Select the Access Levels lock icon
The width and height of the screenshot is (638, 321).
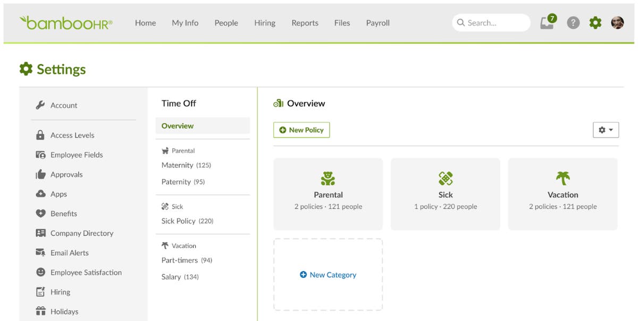pyautogui.click(x=40, y=135)
